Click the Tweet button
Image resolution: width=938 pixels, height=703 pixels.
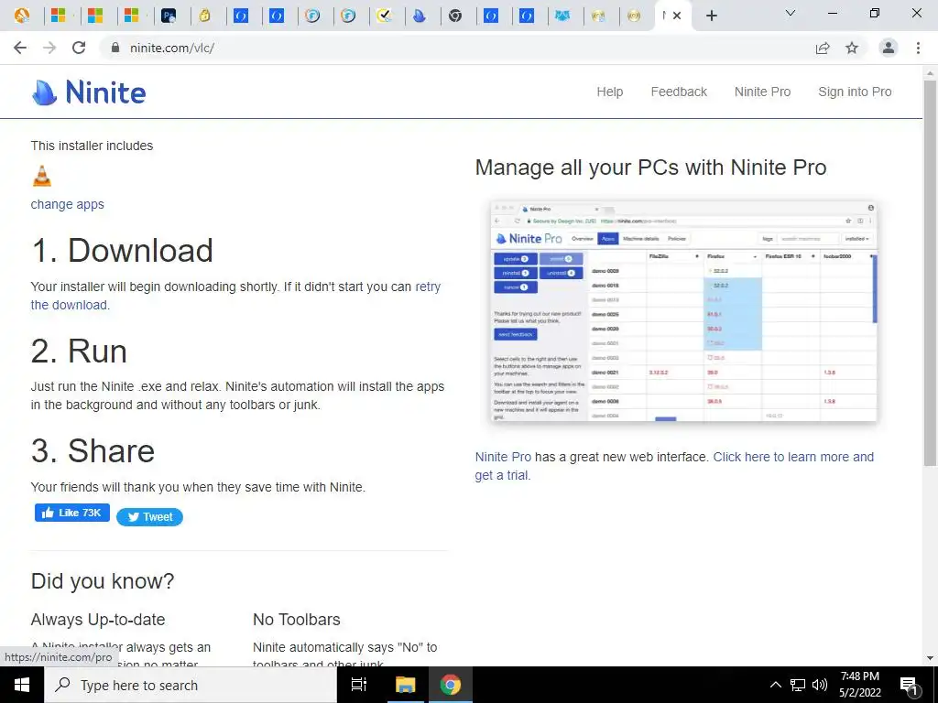(x=149, y=517)
